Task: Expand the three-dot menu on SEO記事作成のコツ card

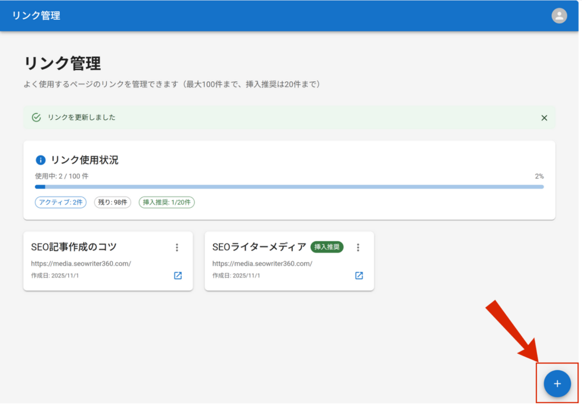Action: tap(177, 248)
